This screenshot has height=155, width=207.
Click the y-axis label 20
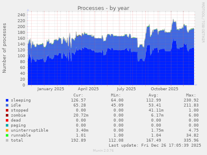click(x=22, y=79)
